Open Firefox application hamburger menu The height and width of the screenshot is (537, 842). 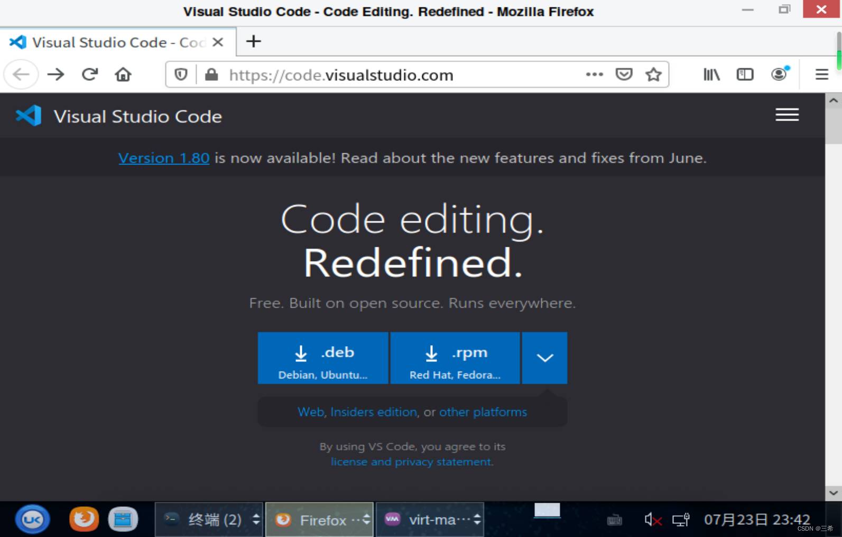tap(821, 75)
